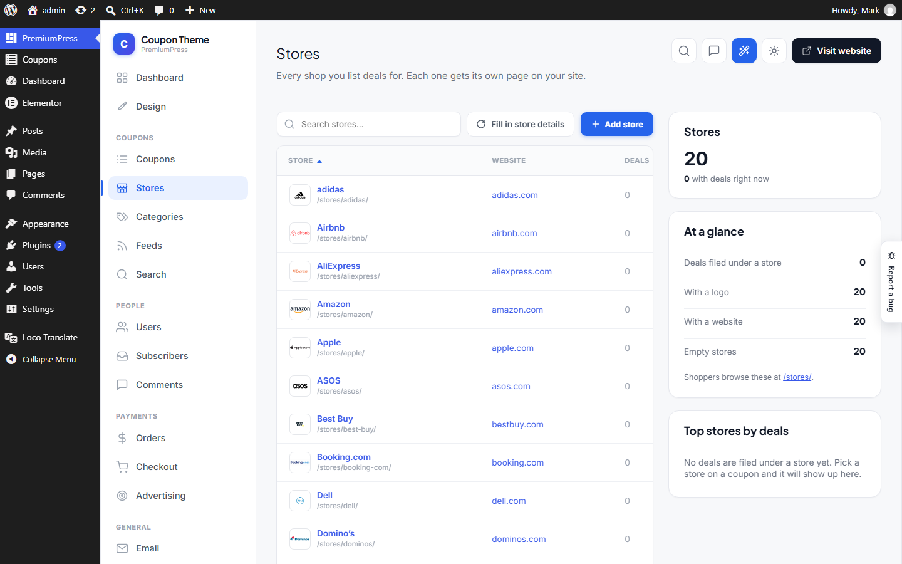Click the Coupon Theme C logo icon
Viewport: 902px width, 564px height.
point(124,44)
